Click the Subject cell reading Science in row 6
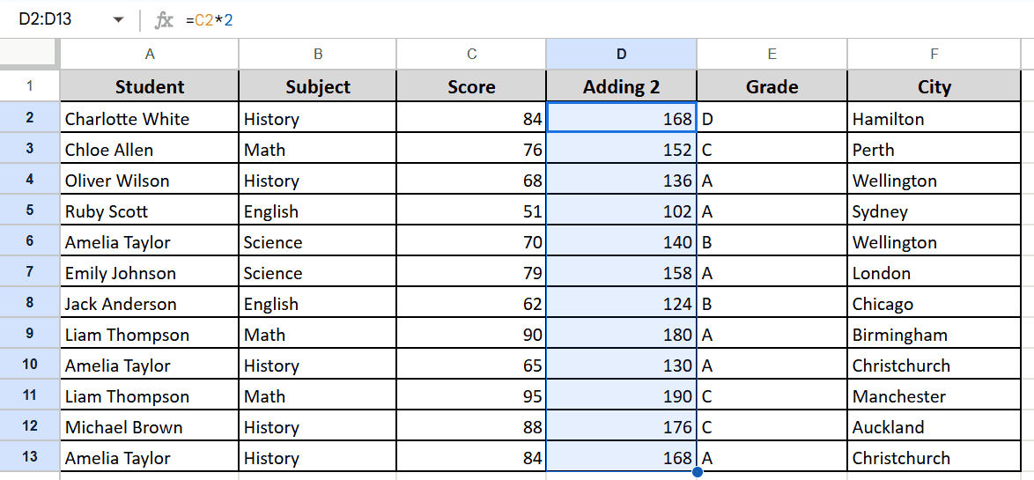The width and height of the screenshot is (1034, 480). click(x=317, y=242)
